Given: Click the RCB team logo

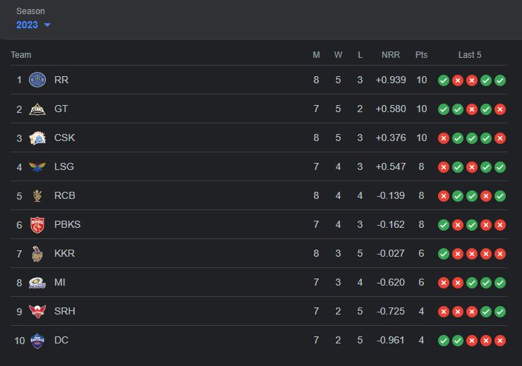Looking at the screenshot, I should [37, 195].
